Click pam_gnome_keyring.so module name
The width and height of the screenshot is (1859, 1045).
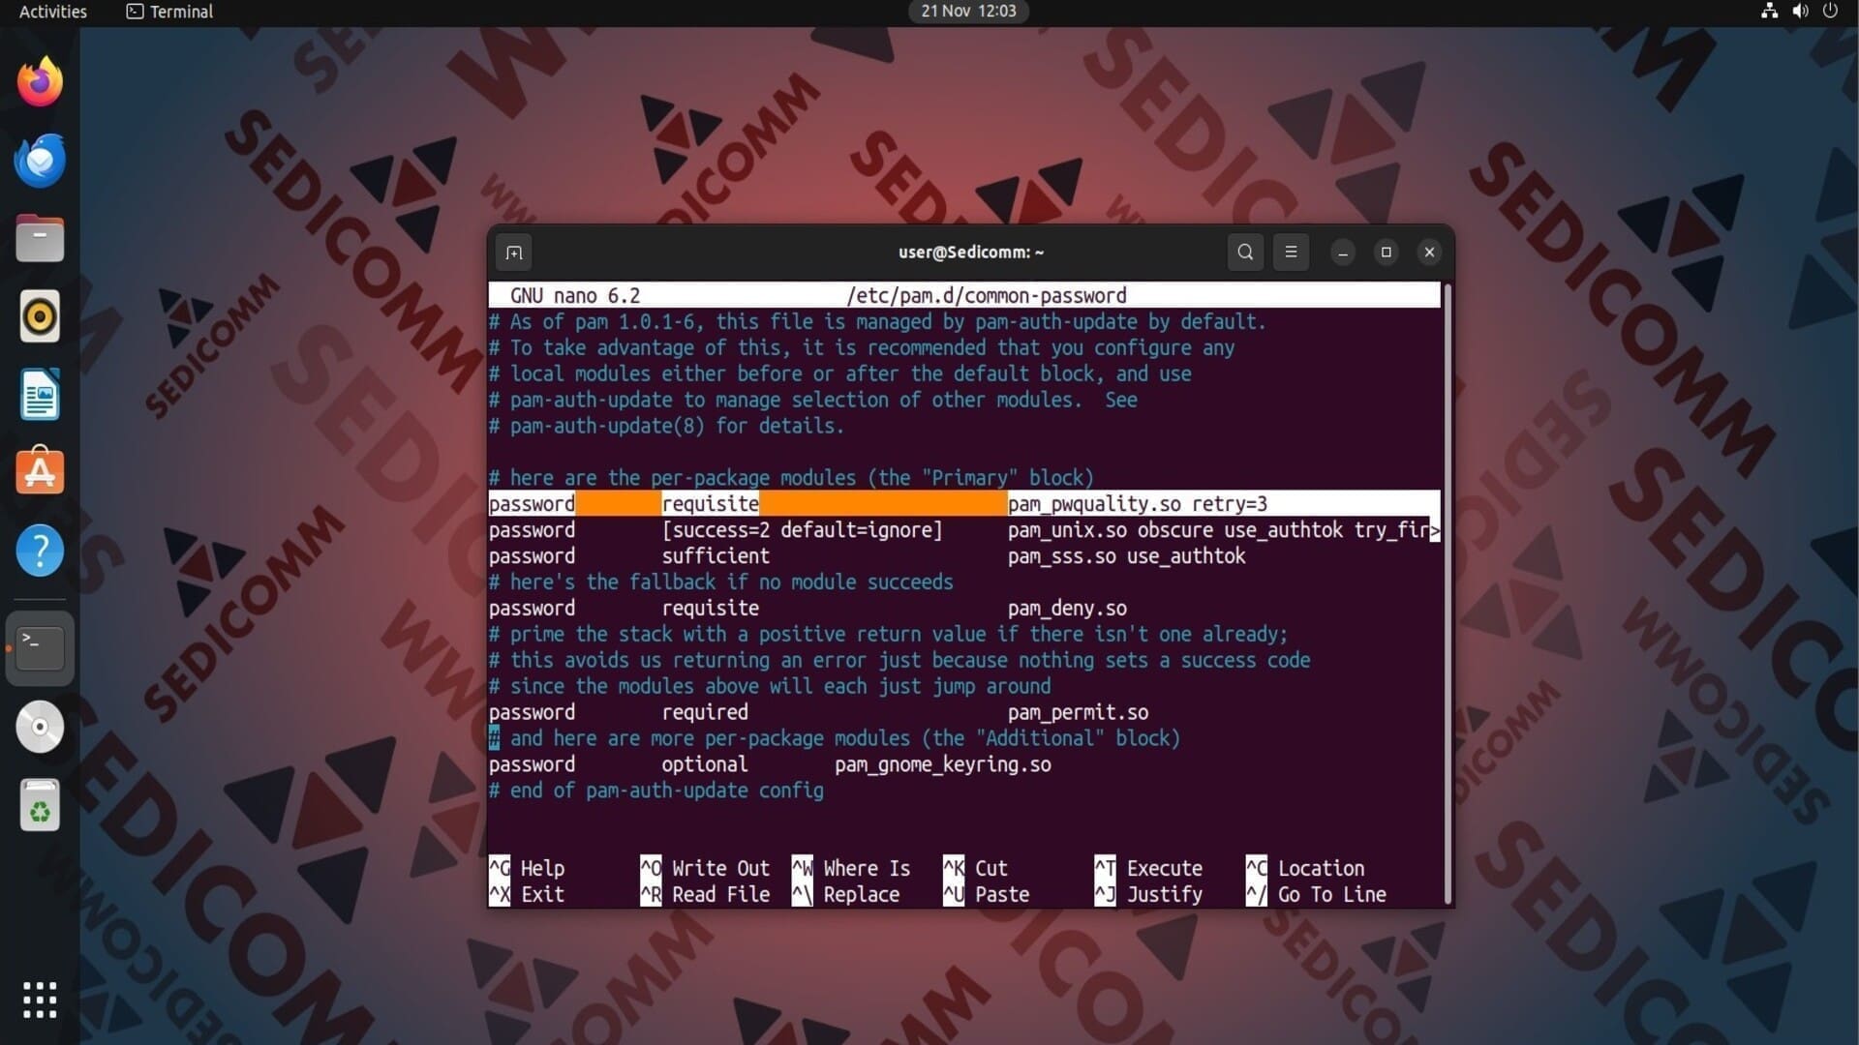point(943,764)
